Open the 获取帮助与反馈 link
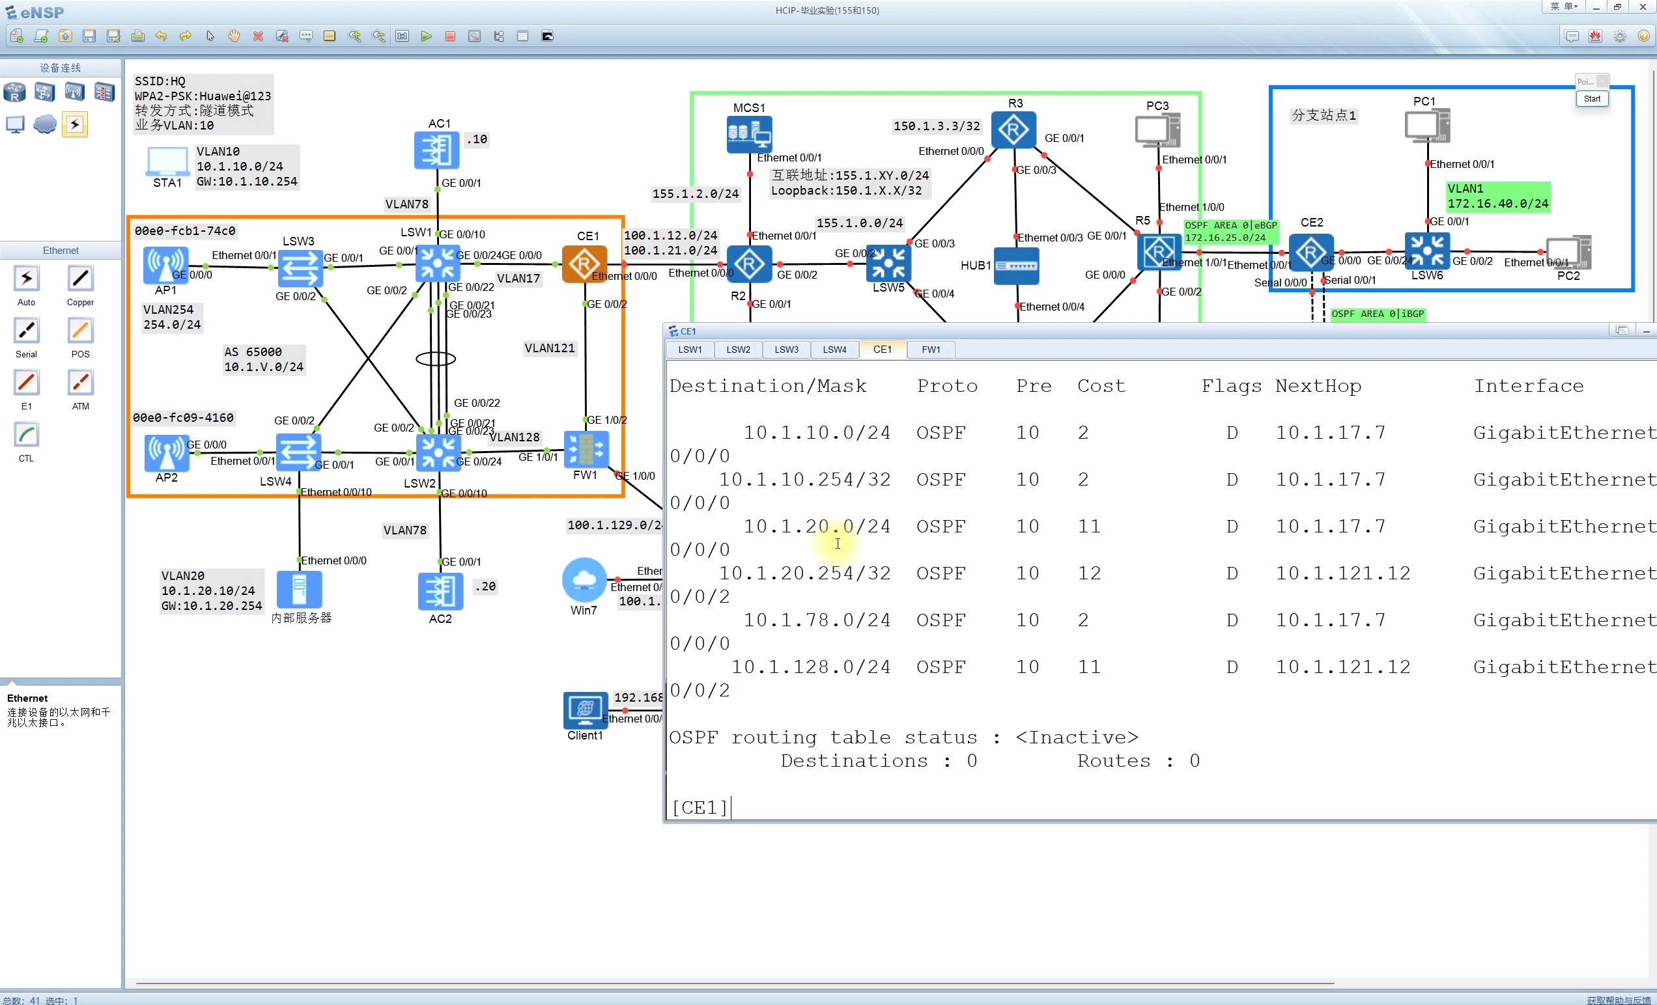This screenshot has width=1657, height=1005. pyautogui.click(x=1618, y=1000)
